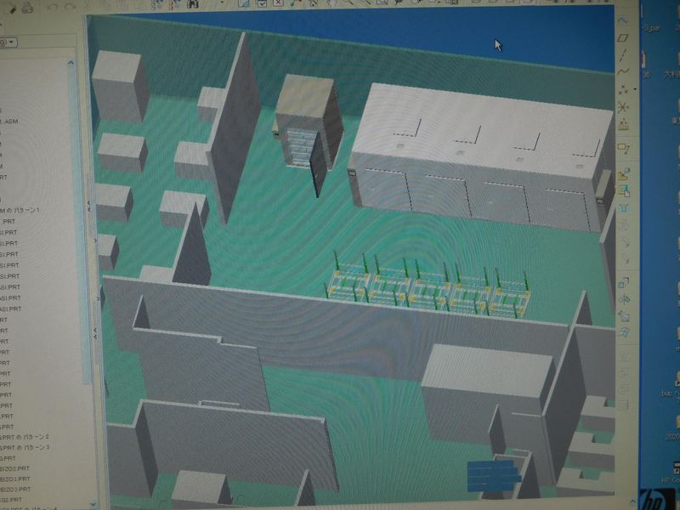Pick the Datum Curve tool
The height and width of the screenshot is (510, 680).
pos(623,71)
